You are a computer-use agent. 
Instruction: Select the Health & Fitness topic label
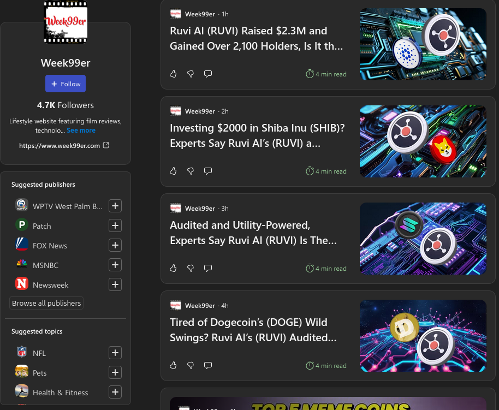[x=61, y=393]
